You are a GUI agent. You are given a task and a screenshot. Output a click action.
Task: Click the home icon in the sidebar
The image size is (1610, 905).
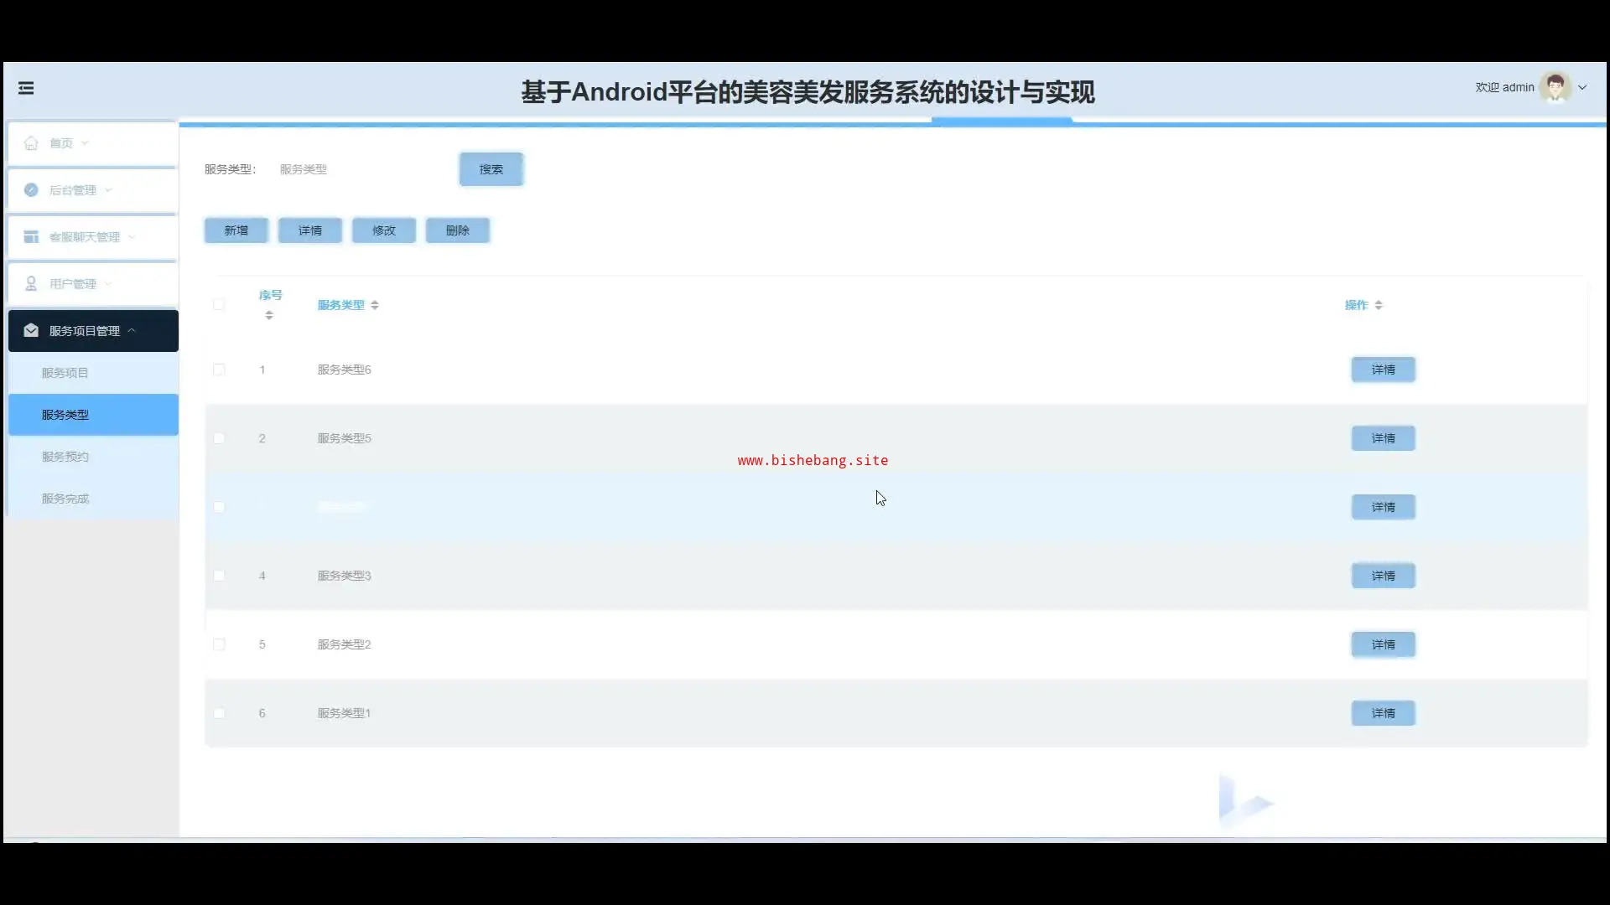(31, 143)
